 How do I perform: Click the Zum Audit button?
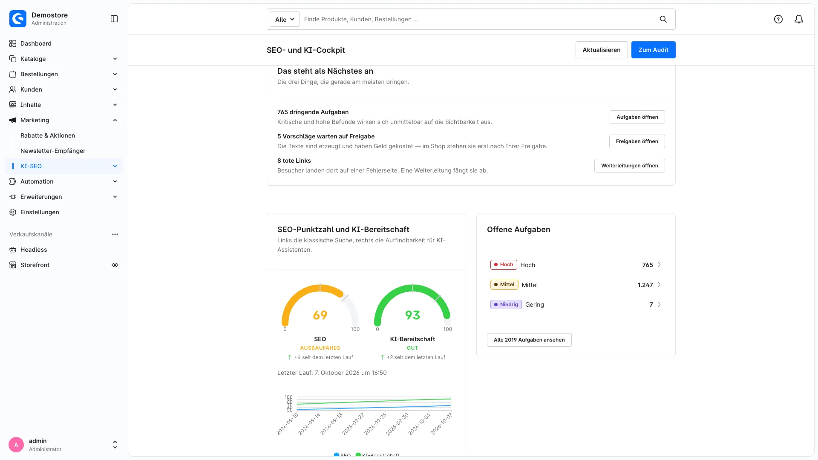654,50
